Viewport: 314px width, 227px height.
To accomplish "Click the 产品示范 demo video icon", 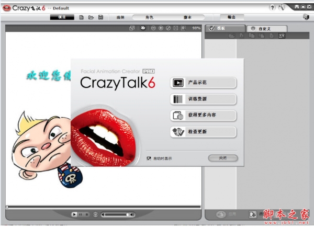I will click(178, 83).
